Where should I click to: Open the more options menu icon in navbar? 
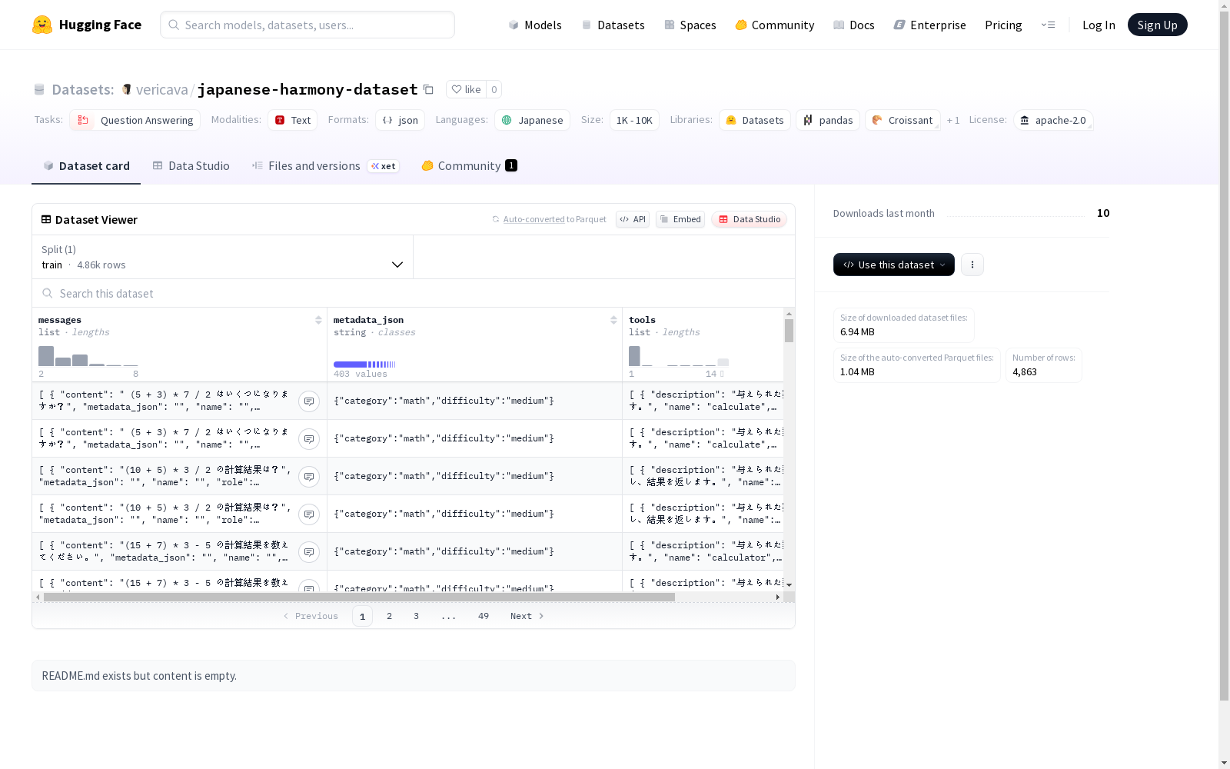pos(1048,25)
